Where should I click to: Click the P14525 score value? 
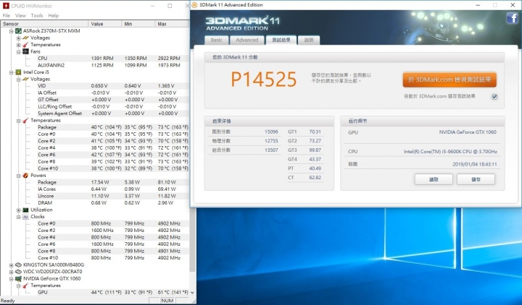pyautogui.click(x=264, y=80)
